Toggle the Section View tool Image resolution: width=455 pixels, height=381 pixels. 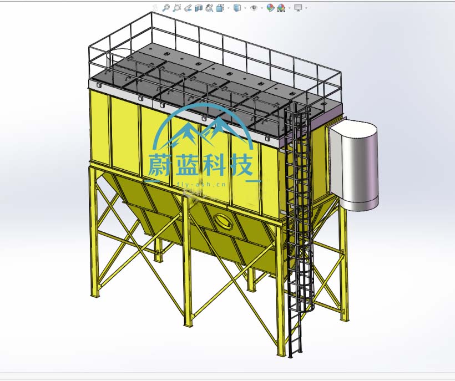199,8
